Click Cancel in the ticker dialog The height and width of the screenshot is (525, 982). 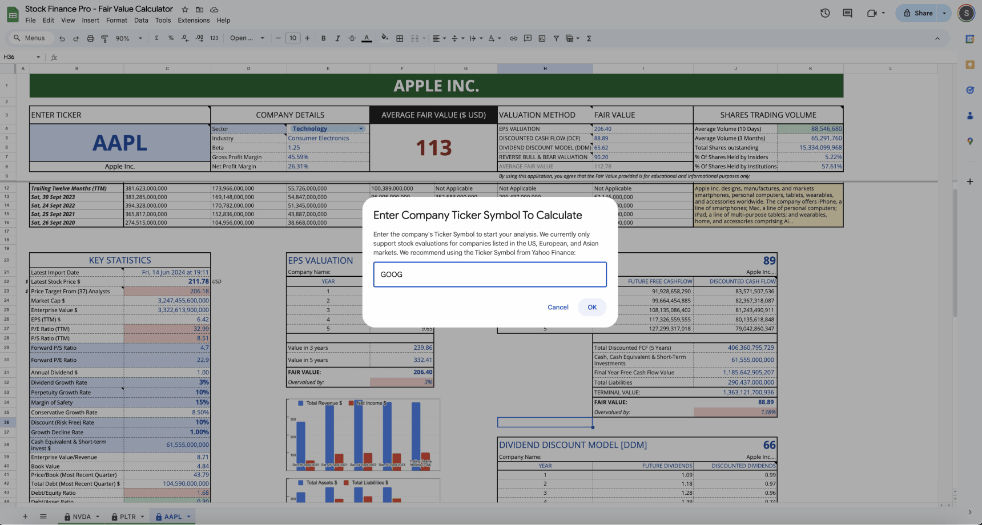(558, 307)
